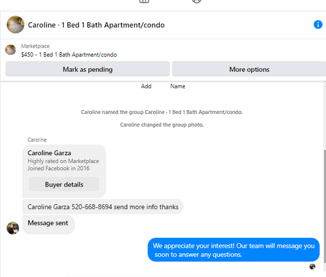Select the message with phone number 520-668-8694
Screen dimensions: 326x277
tap(103, 207)
